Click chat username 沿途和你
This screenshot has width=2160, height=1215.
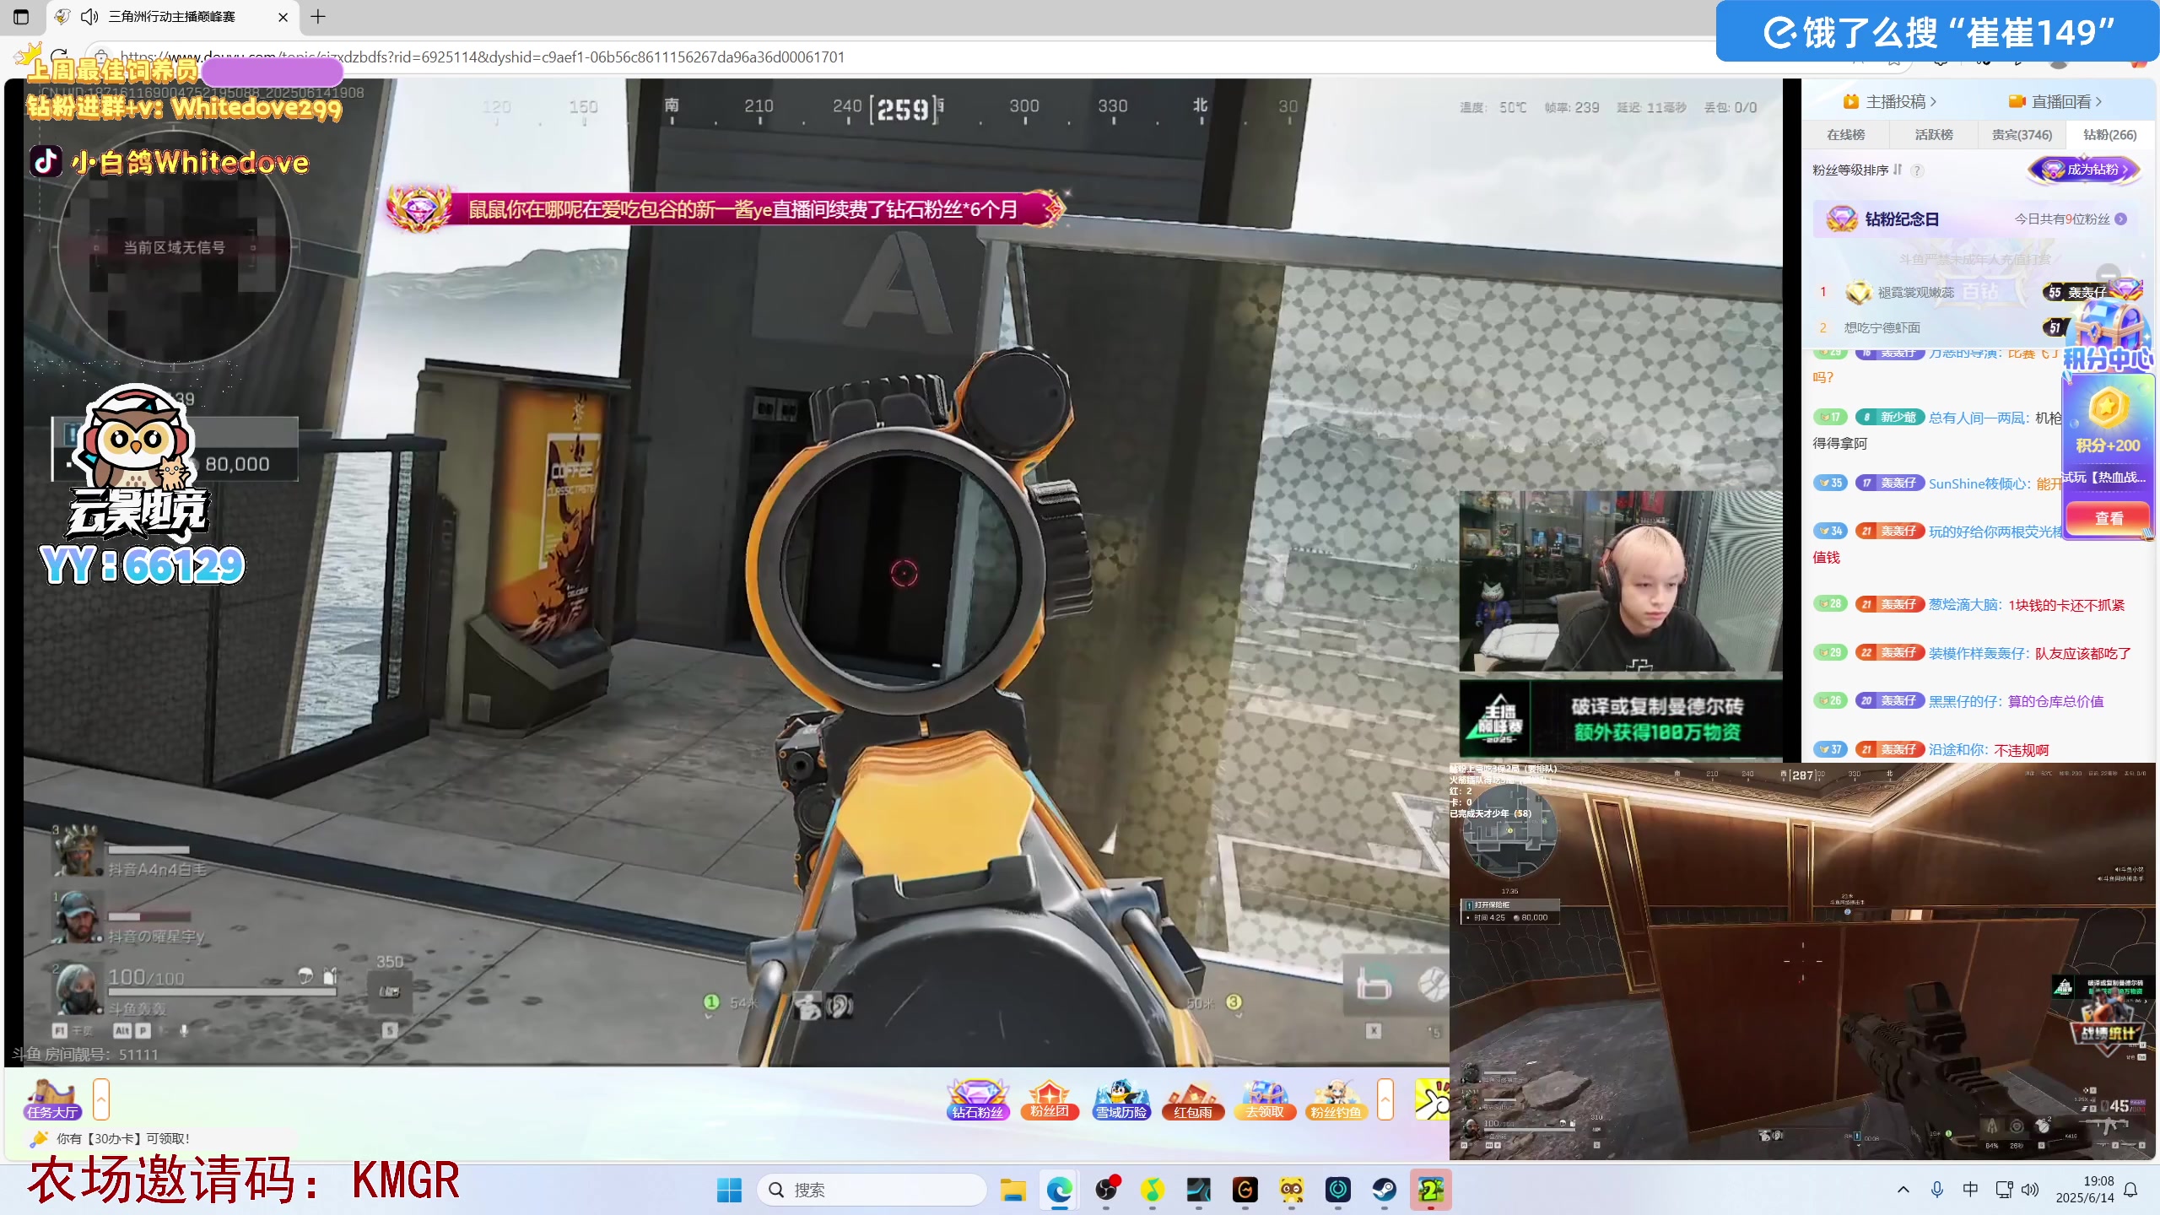pyautogui.click(x=1958, y=749)
